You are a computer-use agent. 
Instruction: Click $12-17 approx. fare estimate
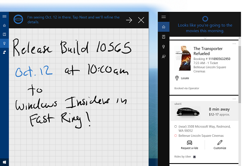pos(219,115)
